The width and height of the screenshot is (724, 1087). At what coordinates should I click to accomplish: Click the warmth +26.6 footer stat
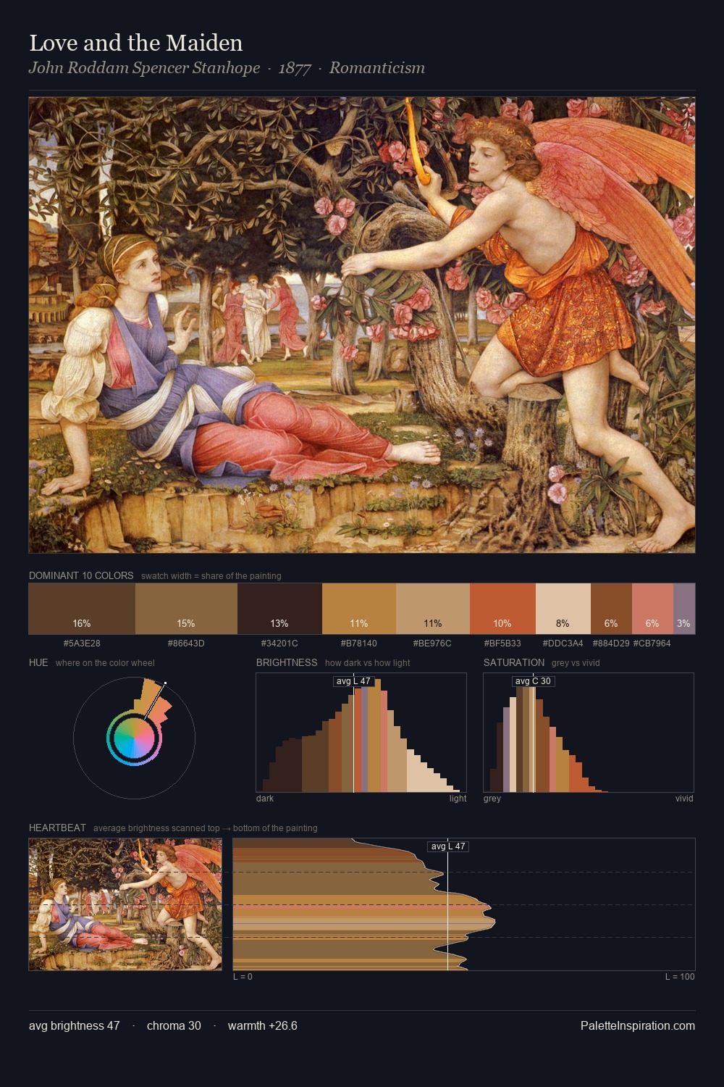click(263, 1025)
